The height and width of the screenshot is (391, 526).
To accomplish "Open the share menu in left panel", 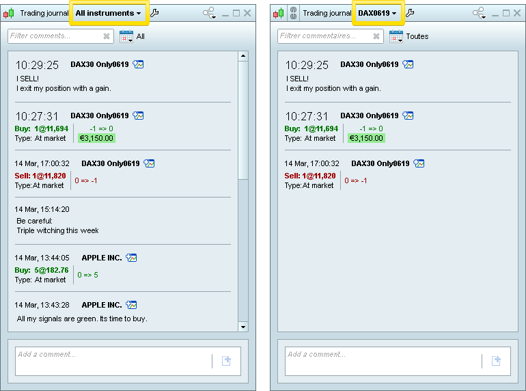I will coord(209,13).
